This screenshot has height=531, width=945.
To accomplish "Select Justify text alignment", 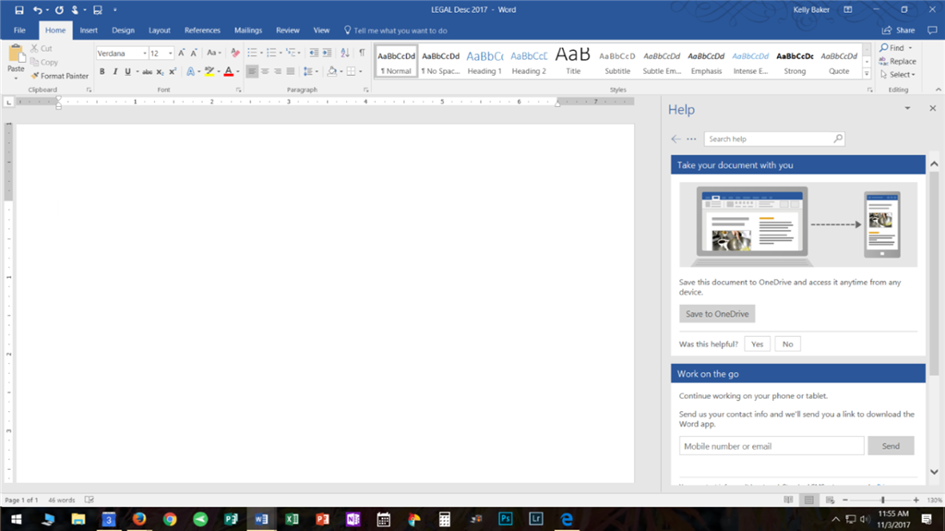I will coord(291,72).
